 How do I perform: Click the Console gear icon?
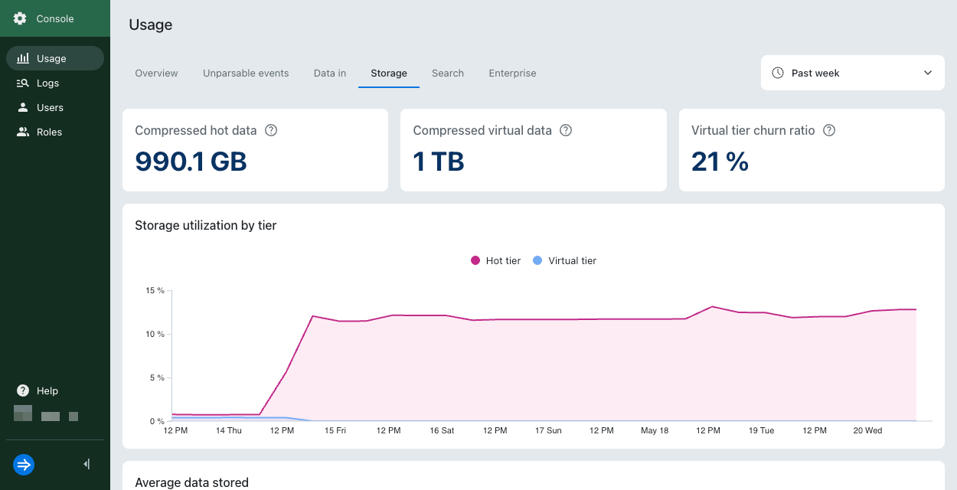click(20, 18)
